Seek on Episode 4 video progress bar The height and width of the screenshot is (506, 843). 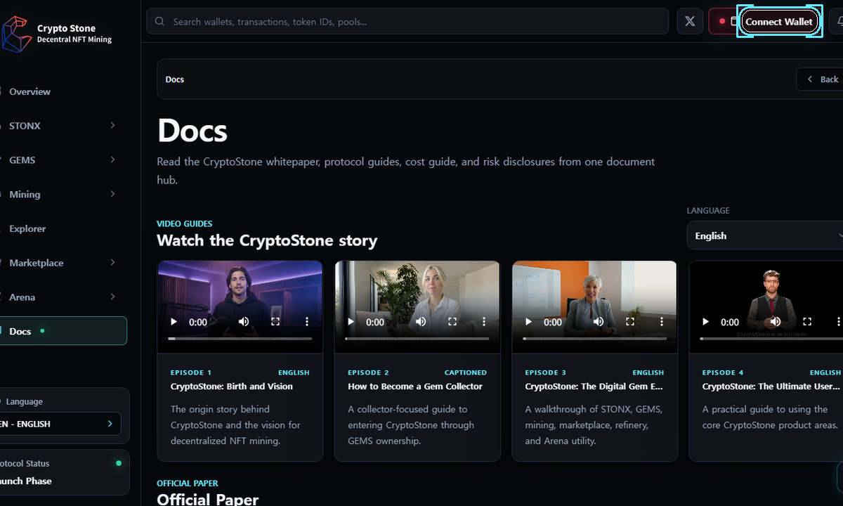coord(771,339)
